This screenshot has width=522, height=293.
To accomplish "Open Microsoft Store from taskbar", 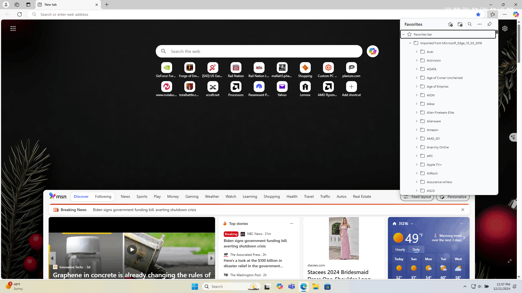I will coord(327,286).
